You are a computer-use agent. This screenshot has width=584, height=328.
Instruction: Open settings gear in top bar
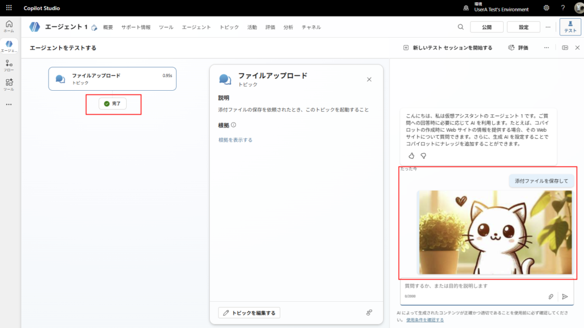[x=546, y=8]
